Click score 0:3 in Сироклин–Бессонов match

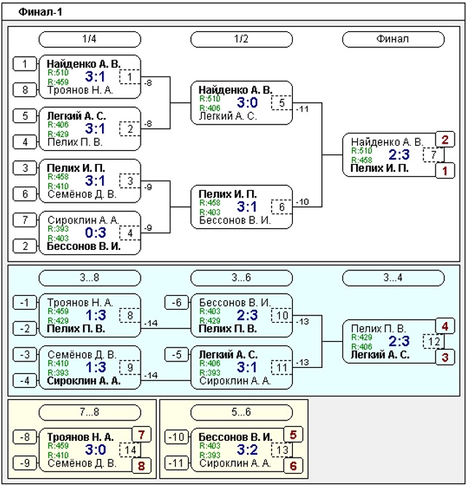point(95,232)
